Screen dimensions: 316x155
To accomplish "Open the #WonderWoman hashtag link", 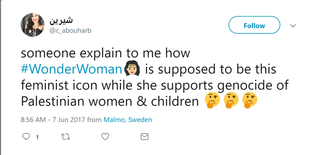I will tap(72, 69).
